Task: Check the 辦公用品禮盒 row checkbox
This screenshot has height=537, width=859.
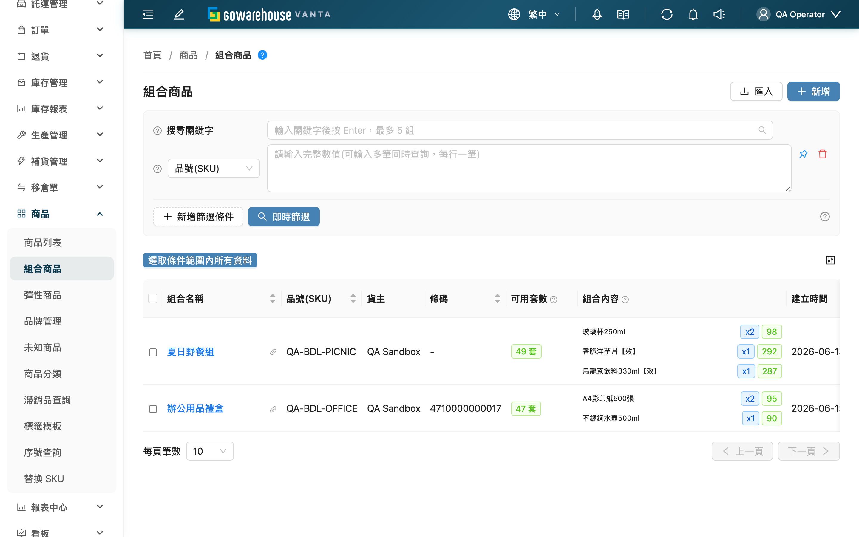Action: (153, 409)
